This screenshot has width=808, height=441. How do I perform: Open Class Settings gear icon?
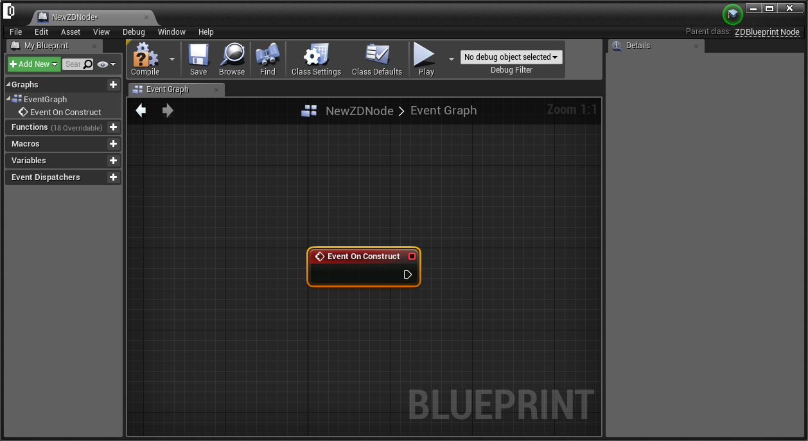tap(316, 56)
